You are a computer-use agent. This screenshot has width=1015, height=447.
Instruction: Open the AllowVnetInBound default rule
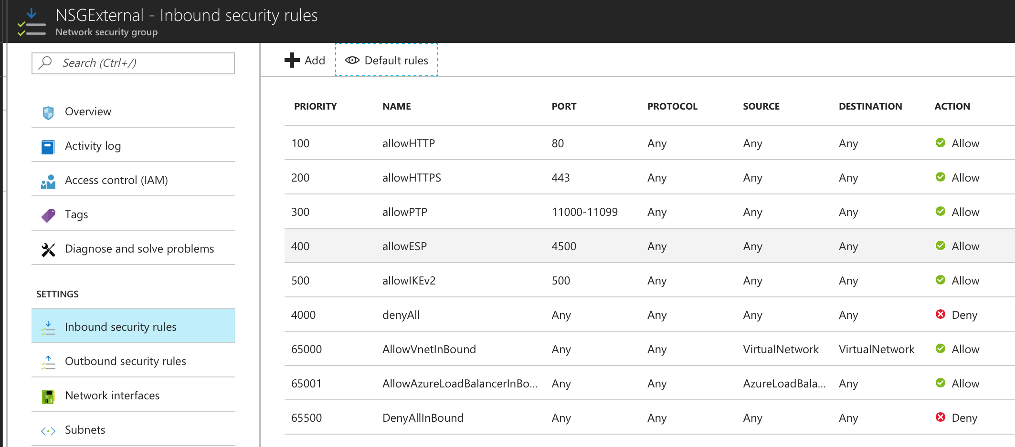pos(650,349)
